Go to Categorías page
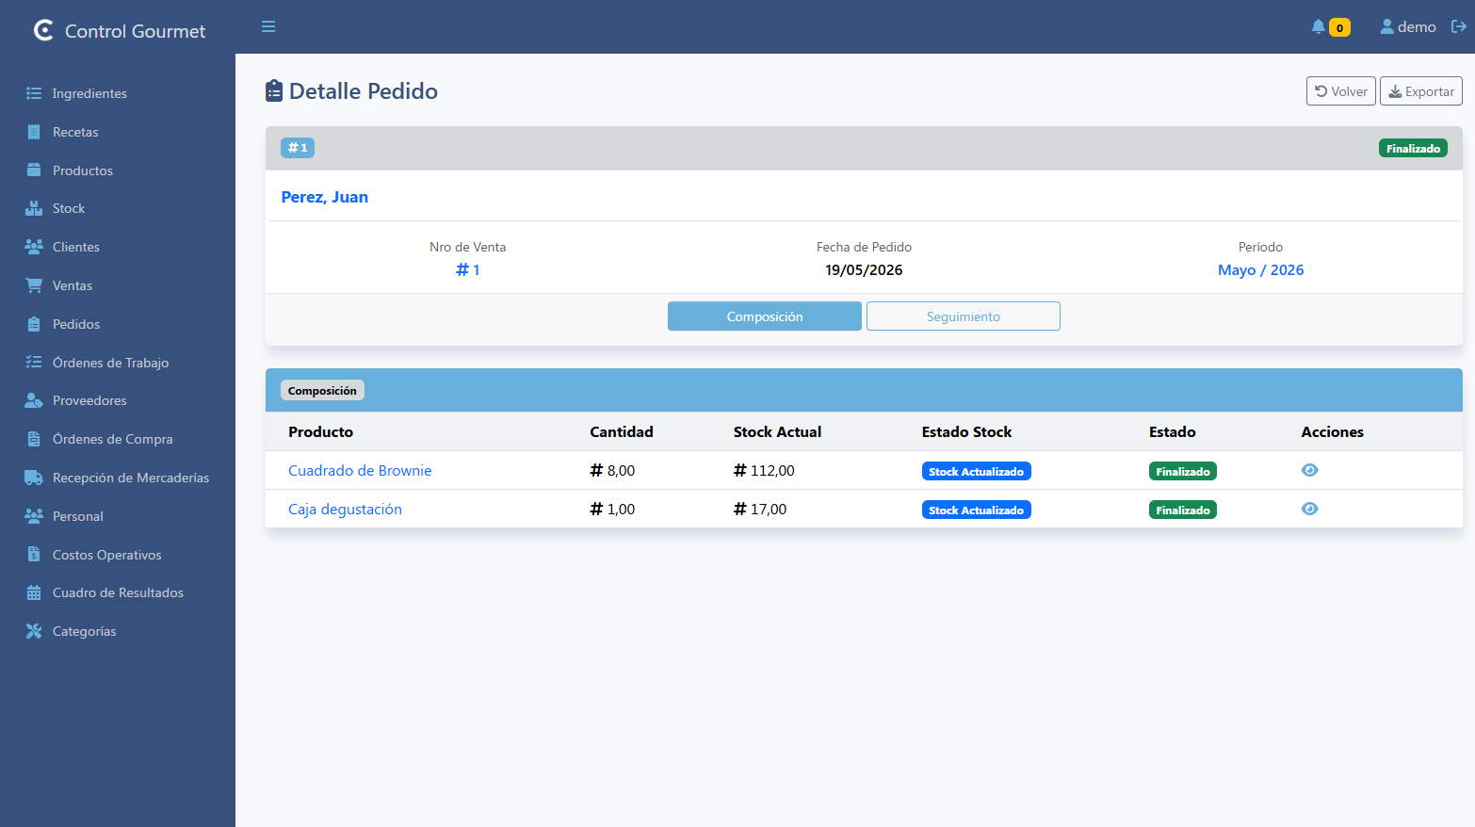The height and width of the screenshot is (827, 1475). [x=85, y=631]
